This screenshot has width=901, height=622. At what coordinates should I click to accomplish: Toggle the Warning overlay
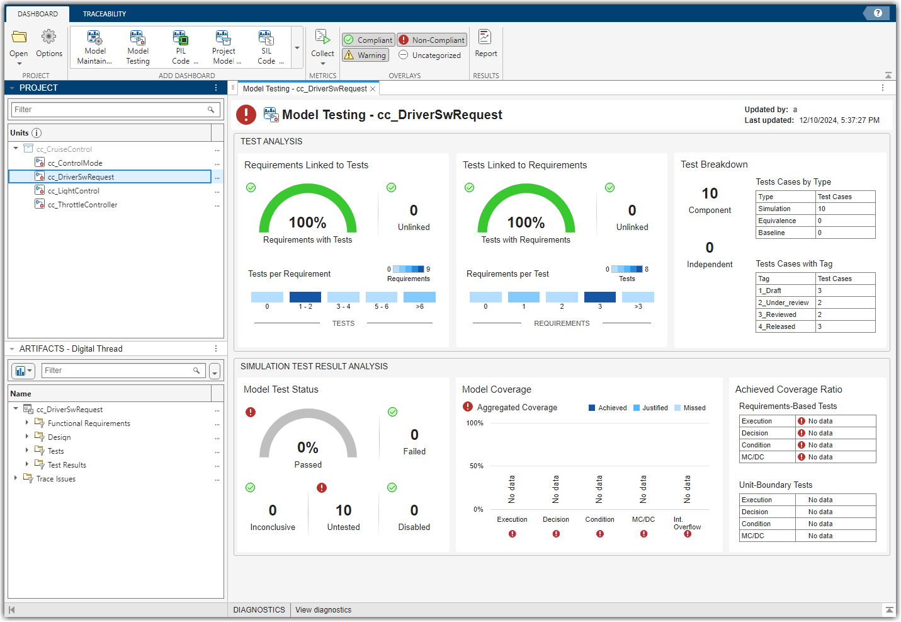pyautogui.click(x=365, y=55)
